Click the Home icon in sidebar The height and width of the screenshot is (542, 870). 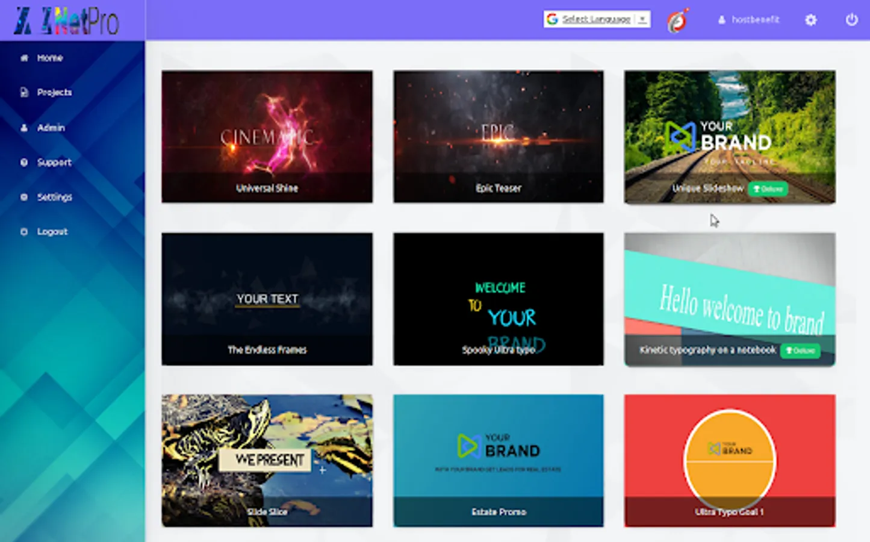click(24, 58)
